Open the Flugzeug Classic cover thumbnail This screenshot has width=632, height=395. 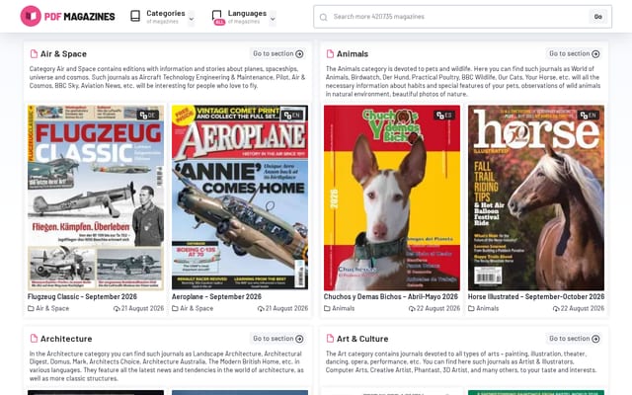[96, 197]
